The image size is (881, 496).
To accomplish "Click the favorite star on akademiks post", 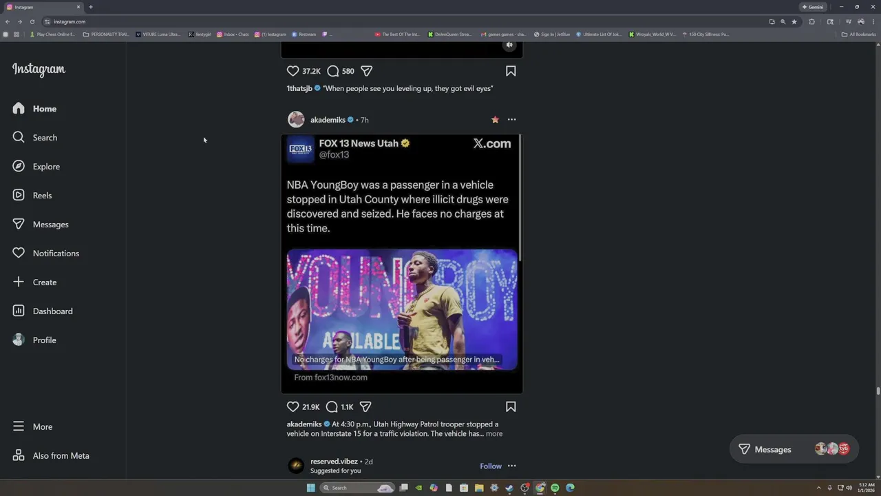I will (x=495, y=119).
